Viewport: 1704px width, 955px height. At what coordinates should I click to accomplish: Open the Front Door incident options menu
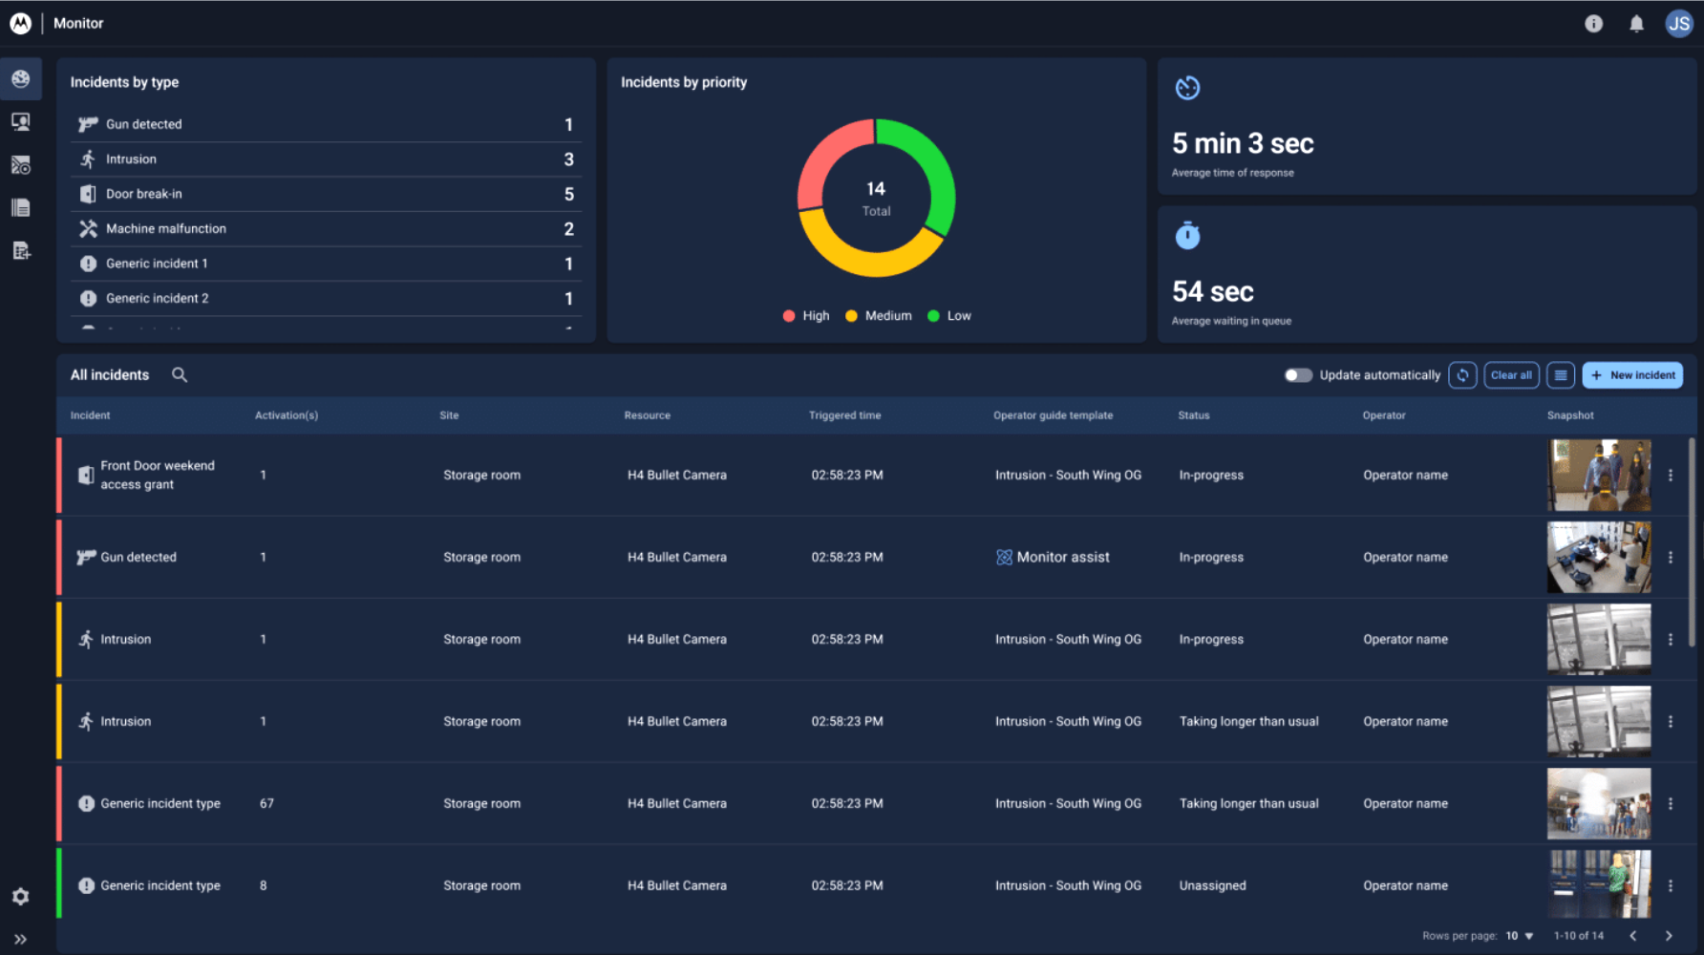1671,475
